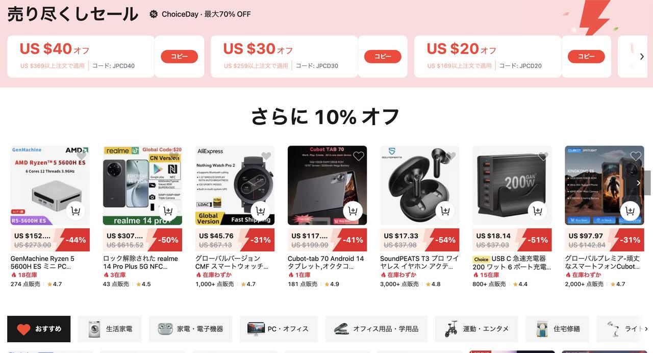Screen dimensions: 653x353
Task: Add realme 14 Pro Plus to cart
Action: [168, 210]
